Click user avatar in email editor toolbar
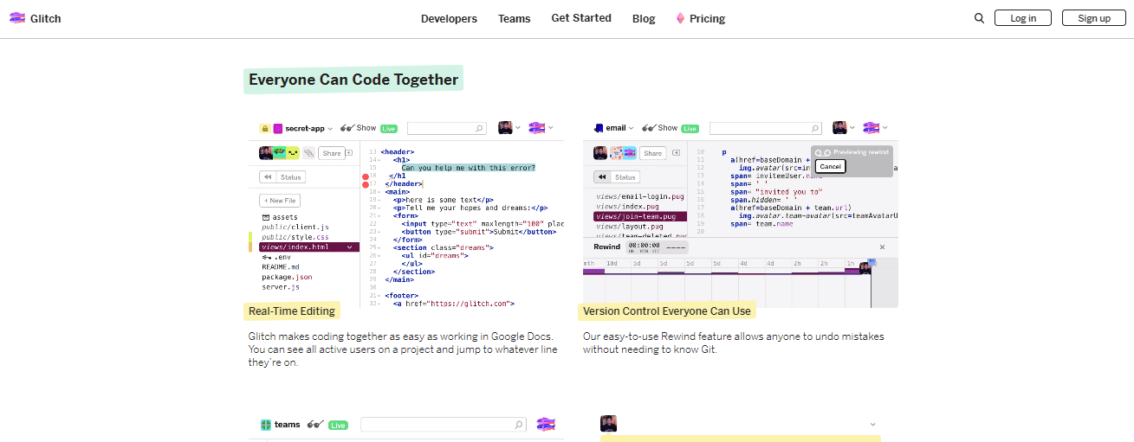This screenshot has height=442, width=1134. pos(839,128)
